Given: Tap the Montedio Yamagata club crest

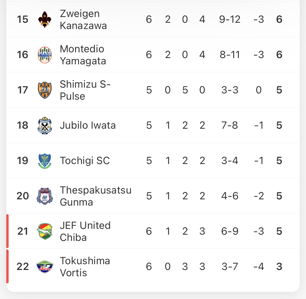Looking at the screenshot, I should (45, 55).
